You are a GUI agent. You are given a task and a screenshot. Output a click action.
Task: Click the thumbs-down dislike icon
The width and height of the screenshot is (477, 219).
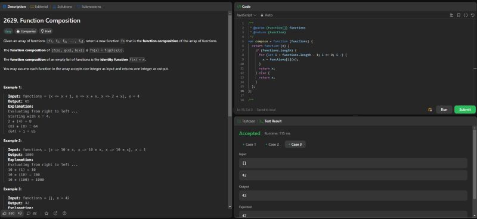click(x=20, y=213)
